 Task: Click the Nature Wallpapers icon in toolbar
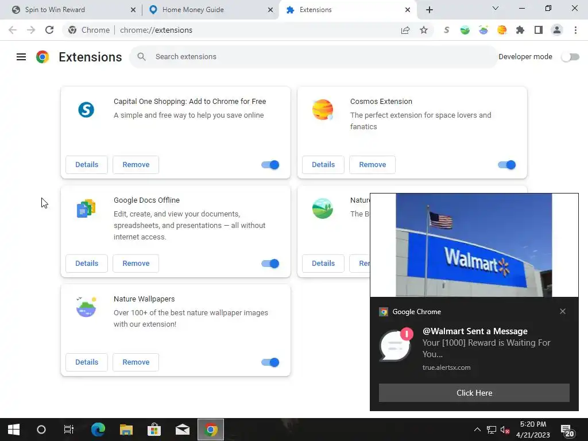click(483, 30)
